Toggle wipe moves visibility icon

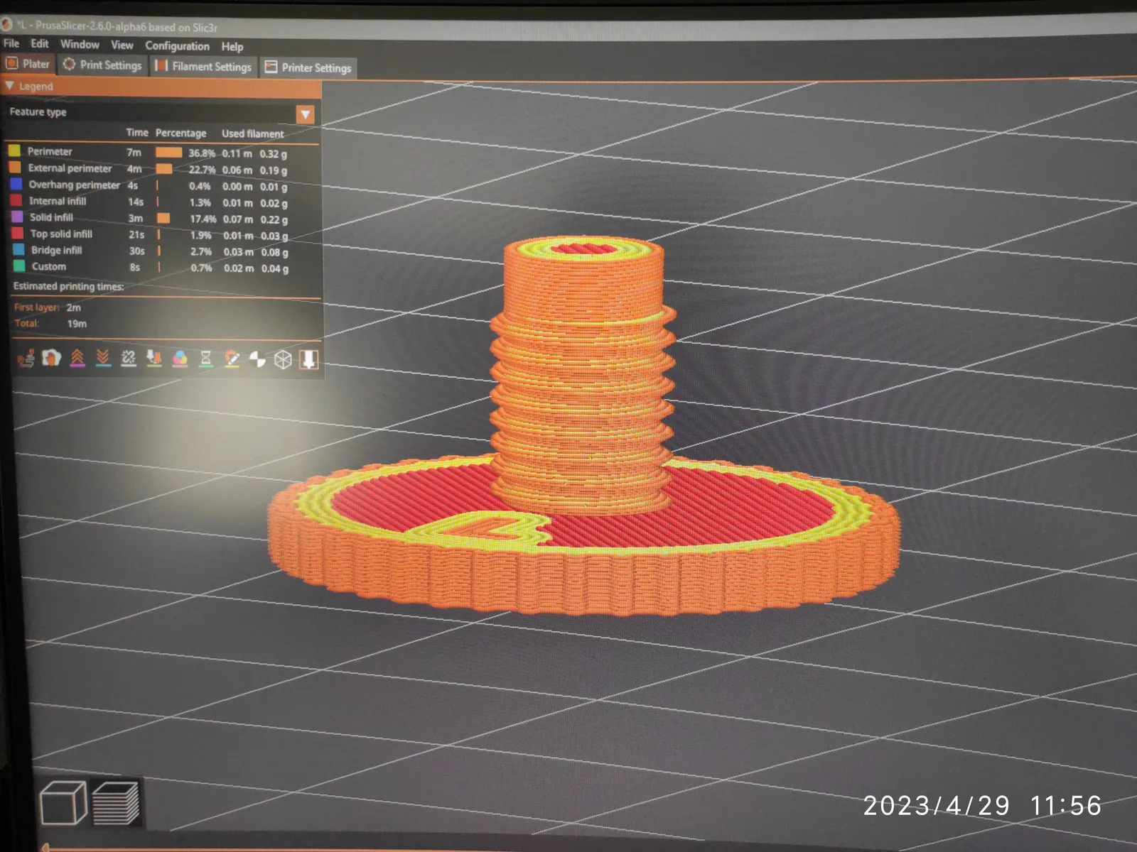51,358
